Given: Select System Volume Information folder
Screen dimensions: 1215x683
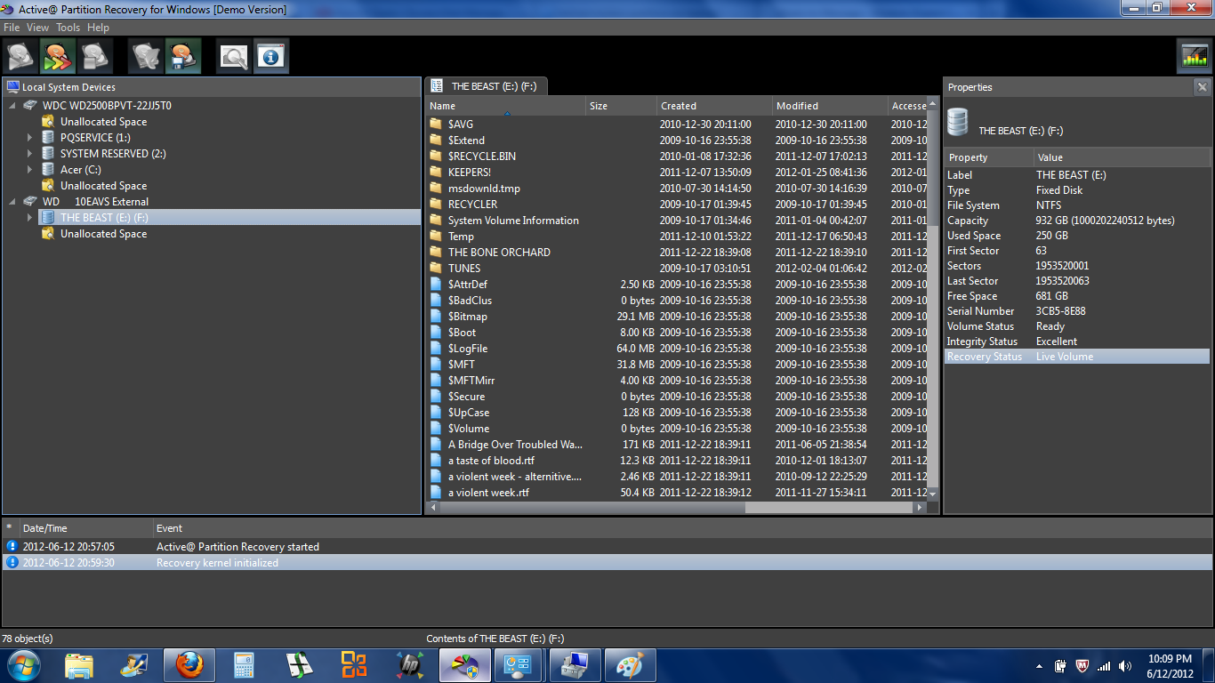Looking at the screenshot, I should (513, 221).
